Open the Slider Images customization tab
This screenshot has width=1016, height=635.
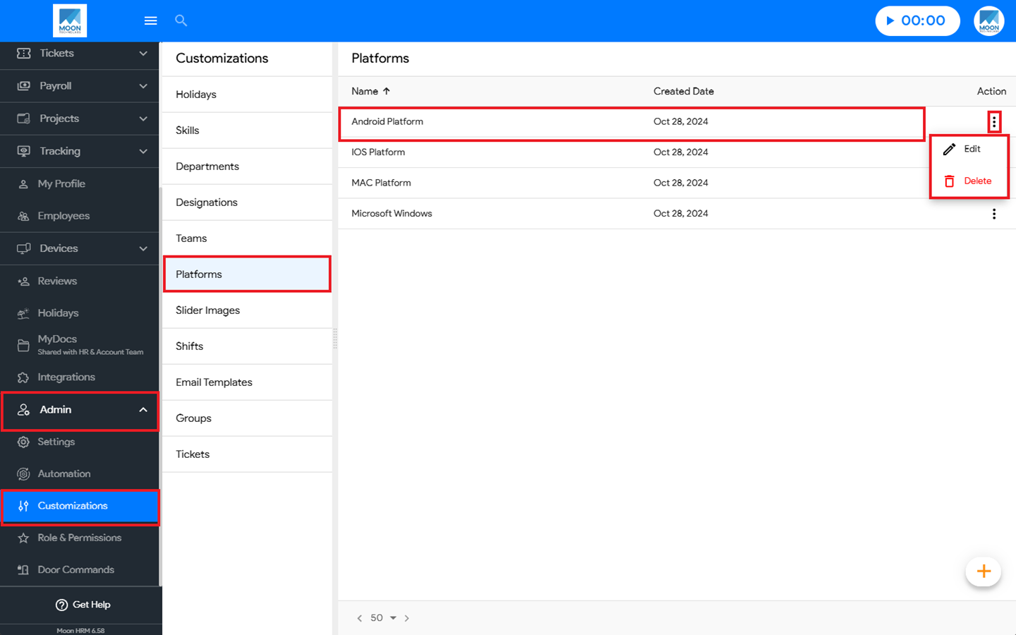click(x=247, y=310)
